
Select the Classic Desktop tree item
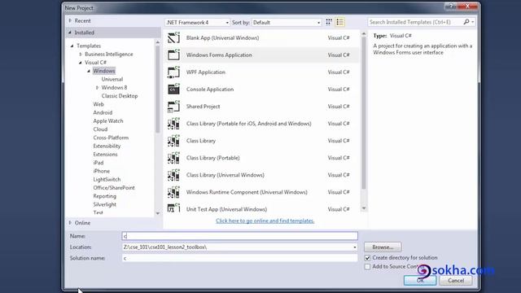tap(120, 96)
